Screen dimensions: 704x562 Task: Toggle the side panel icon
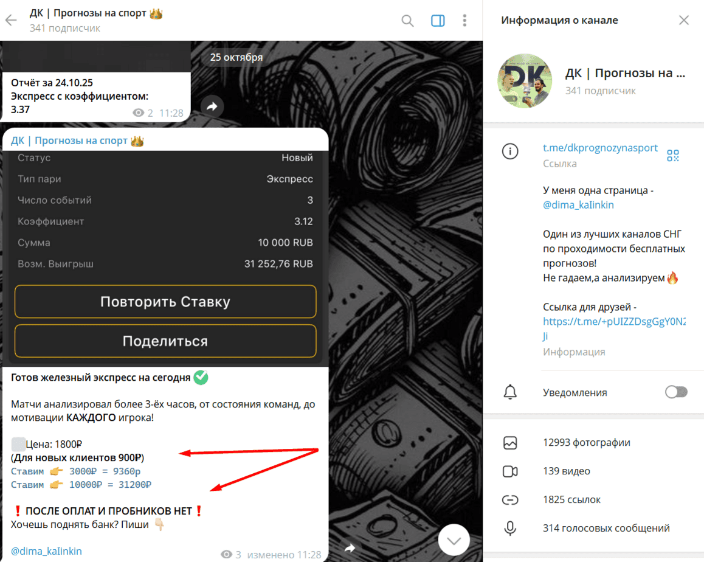tap(438, 21)
